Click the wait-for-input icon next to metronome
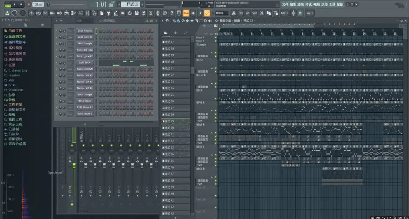Screen dimensions: 409x219 pyautogui.click(x=38, y=13)
